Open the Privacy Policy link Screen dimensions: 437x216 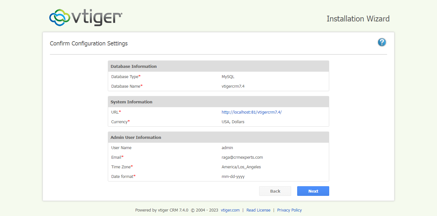(289, 210)
